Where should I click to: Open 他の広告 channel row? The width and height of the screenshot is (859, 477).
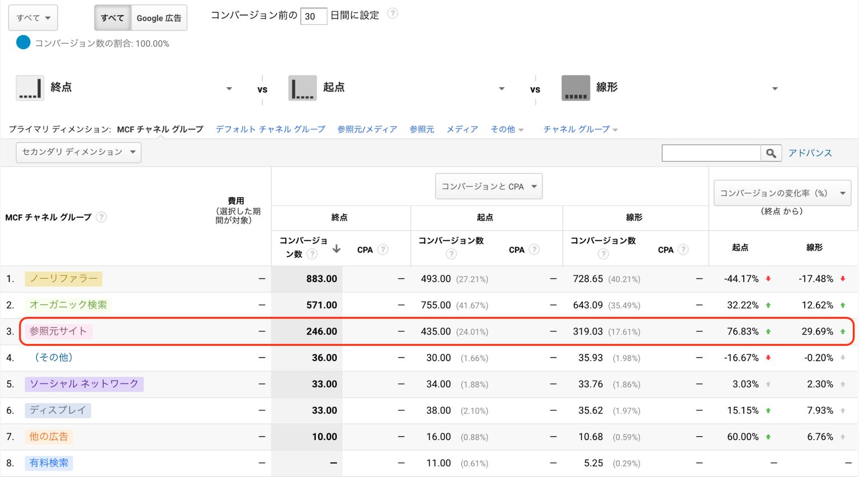pos(49,437)
